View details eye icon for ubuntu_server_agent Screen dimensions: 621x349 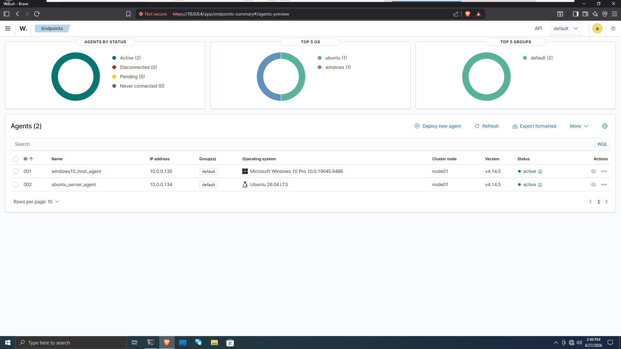pos(593,185)
